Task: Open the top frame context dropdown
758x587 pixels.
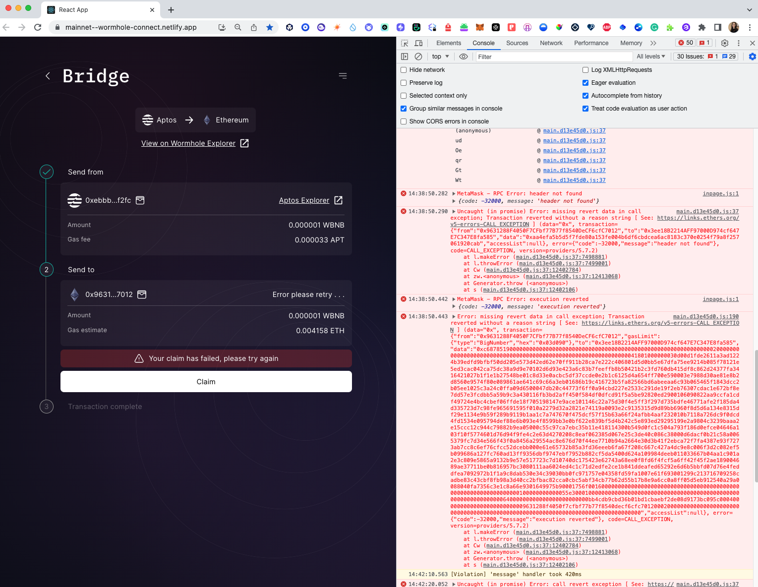Action: click(x=439, y=57)
